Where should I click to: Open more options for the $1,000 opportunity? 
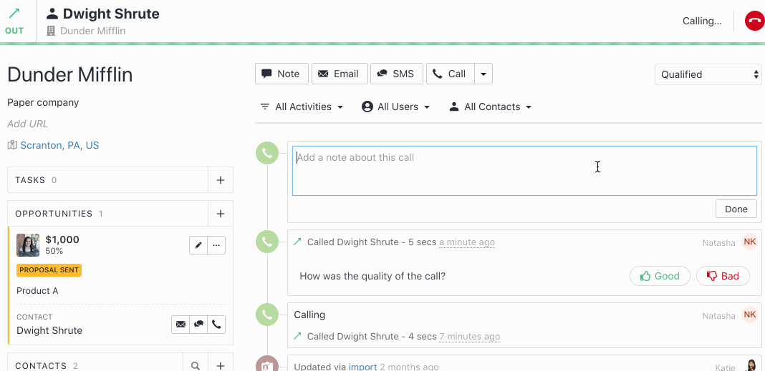click(216, 245)
